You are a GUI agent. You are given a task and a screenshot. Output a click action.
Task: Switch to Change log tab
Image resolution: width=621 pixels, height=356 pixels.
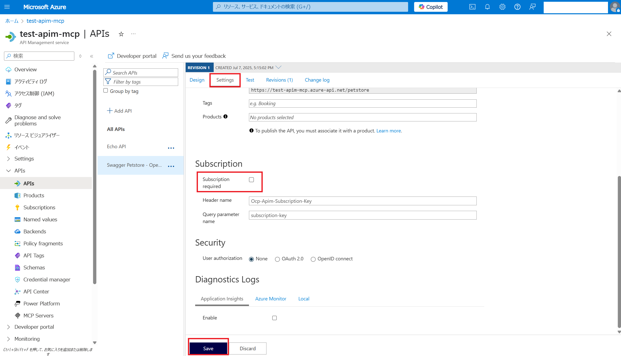point(317,80)
